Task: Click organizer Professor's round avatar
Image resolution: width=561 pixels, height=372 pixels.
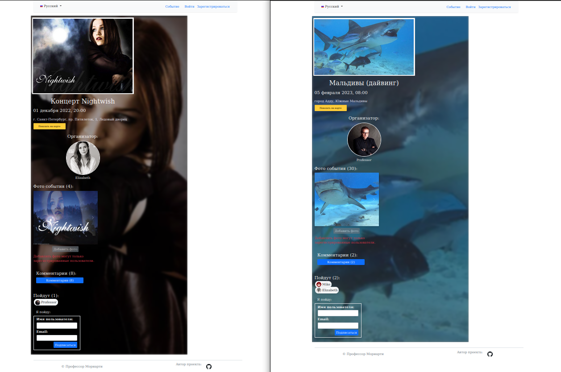Action: tap(364, 140)
